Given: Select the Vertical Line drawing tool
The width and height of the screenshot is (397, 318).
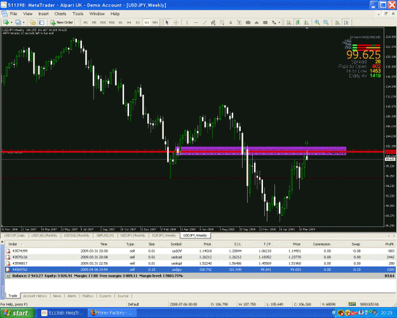Looking at the screenshot, I should click(x=187, y=22).
